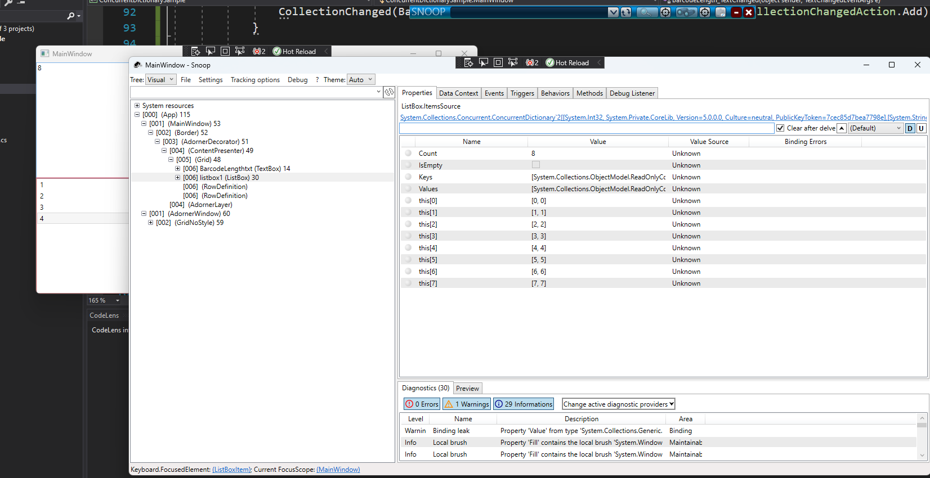Toggle the 1 Warnings filter
The width and height of the screenshot is (930, 478).
(467, 404)
